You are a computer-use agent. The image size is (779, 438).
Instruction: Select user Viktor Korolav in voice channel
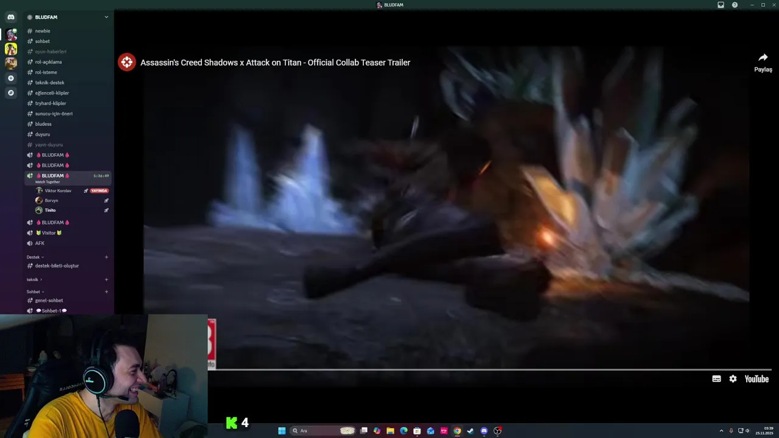pyautogui.click(x=58, y=190)
